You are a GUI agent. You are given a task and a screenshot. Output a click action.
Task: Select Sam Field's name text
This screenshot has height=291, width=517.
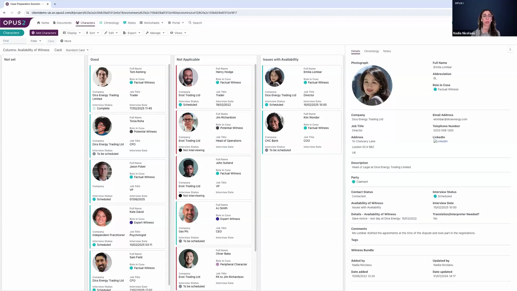click(x=136, y=257)
